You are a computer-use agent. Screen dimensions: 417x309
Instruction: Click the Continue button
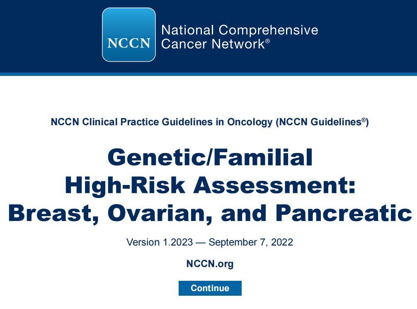(x=210, y=288)
